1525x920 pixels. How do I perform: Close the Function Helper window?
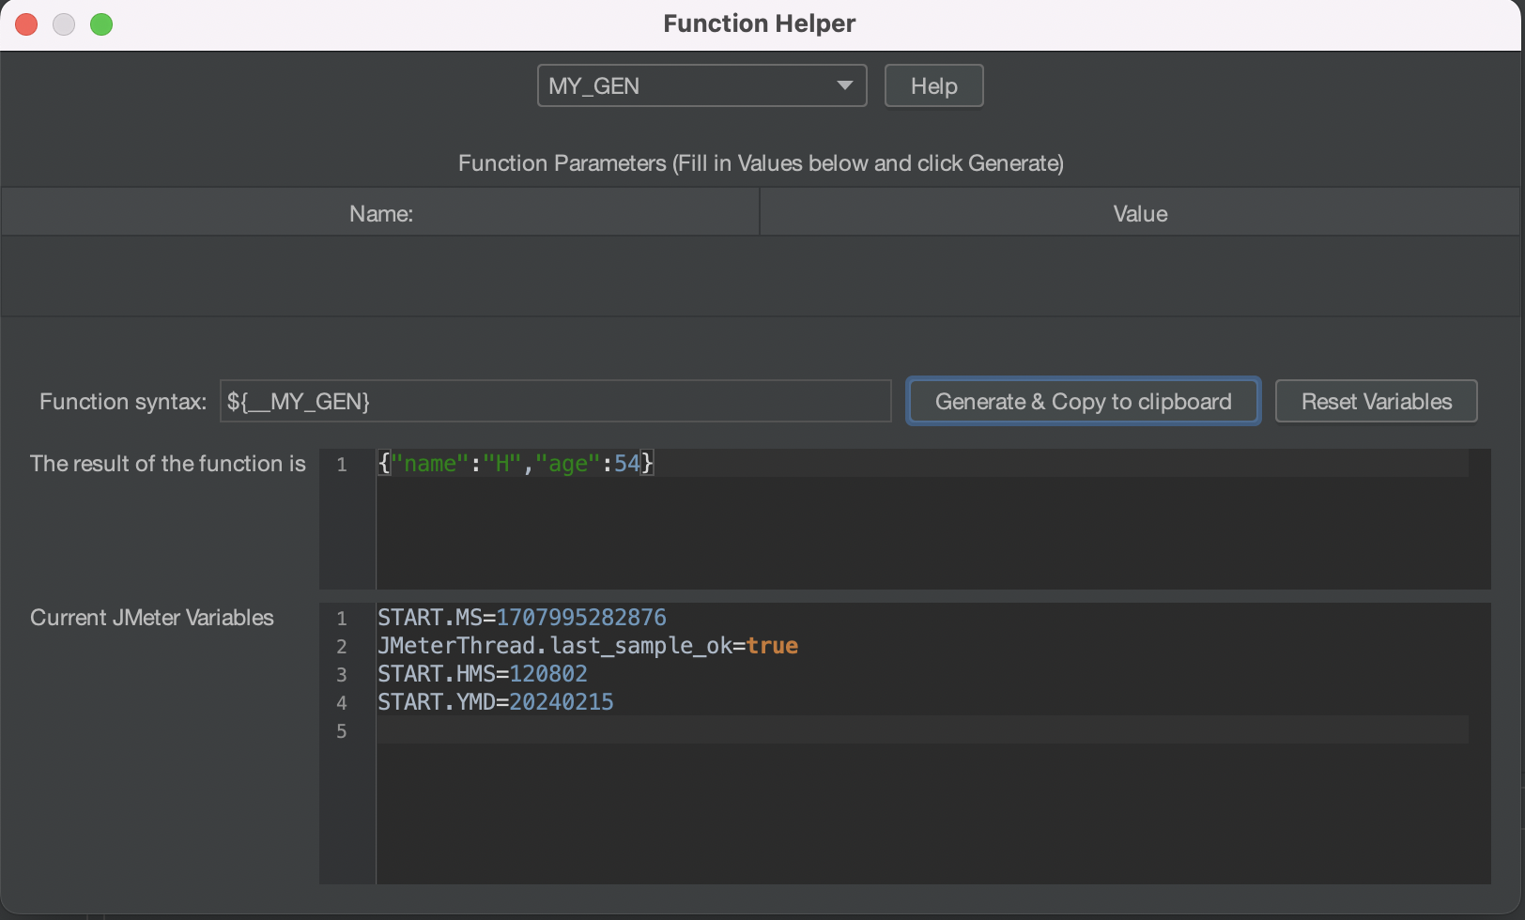click(x=26, y=24)
